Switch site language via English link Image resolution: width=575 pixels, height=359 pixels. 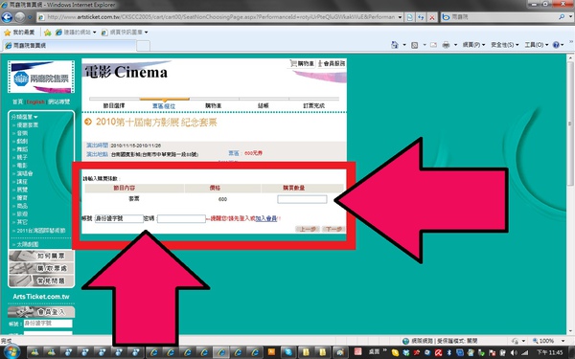point(35,101)
